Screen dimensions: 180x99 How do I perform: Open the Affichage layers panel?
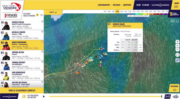[x=174, y=88]
